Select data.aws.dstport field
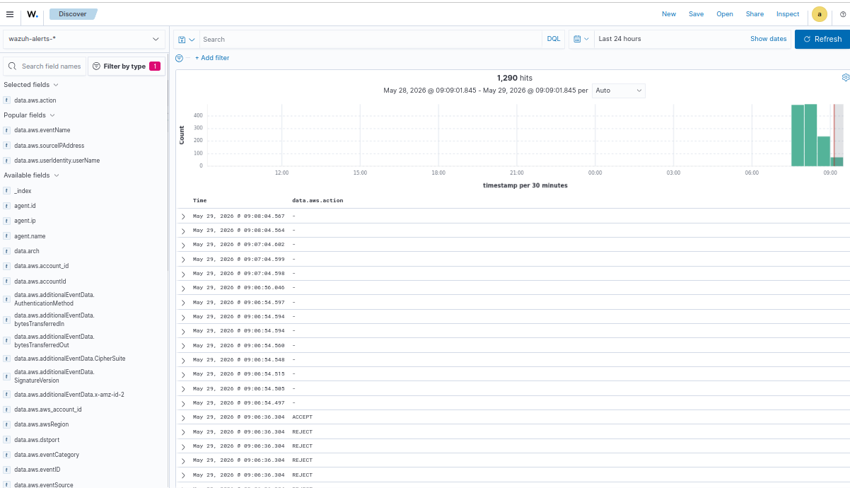850x488 pixels. coord(37,440)
